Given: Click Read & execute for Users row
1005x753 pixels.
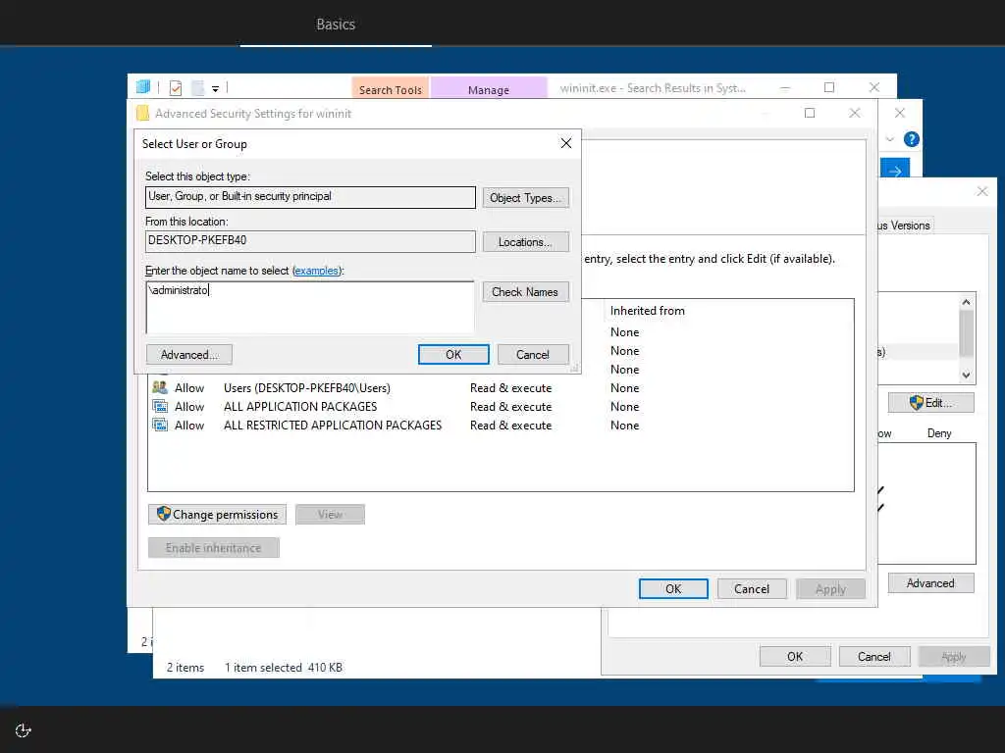Looking at the screenshot, I should (510, 388).
